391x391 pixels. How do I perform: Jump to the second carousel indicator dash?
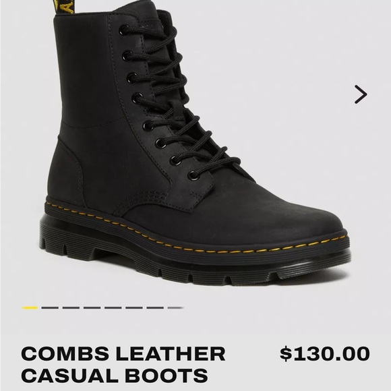50,307
